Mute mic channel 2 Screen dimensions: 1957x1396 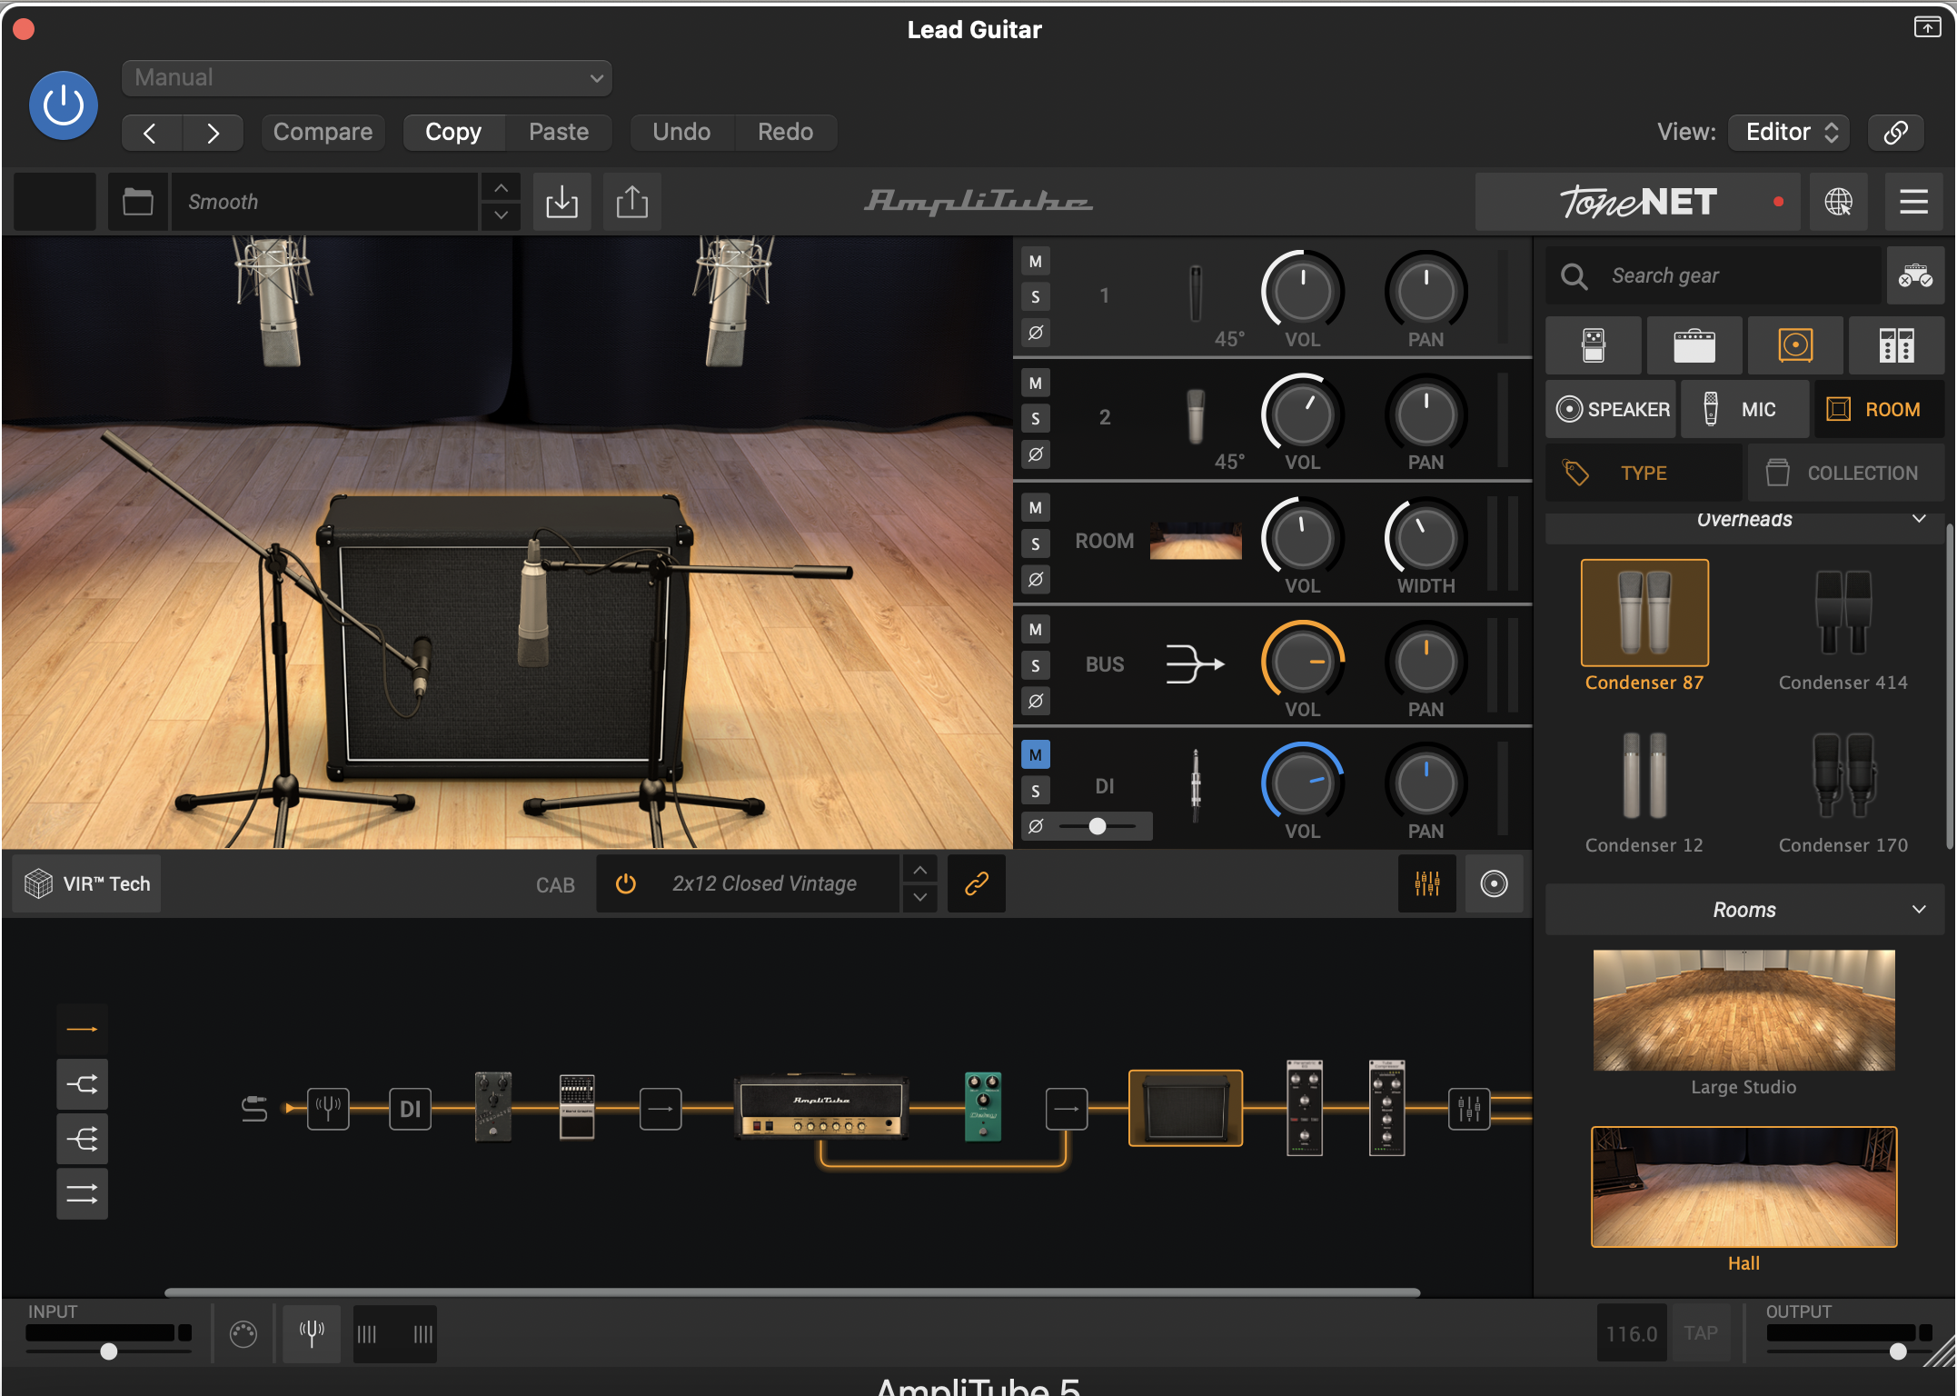click(x=1035, y=384)
